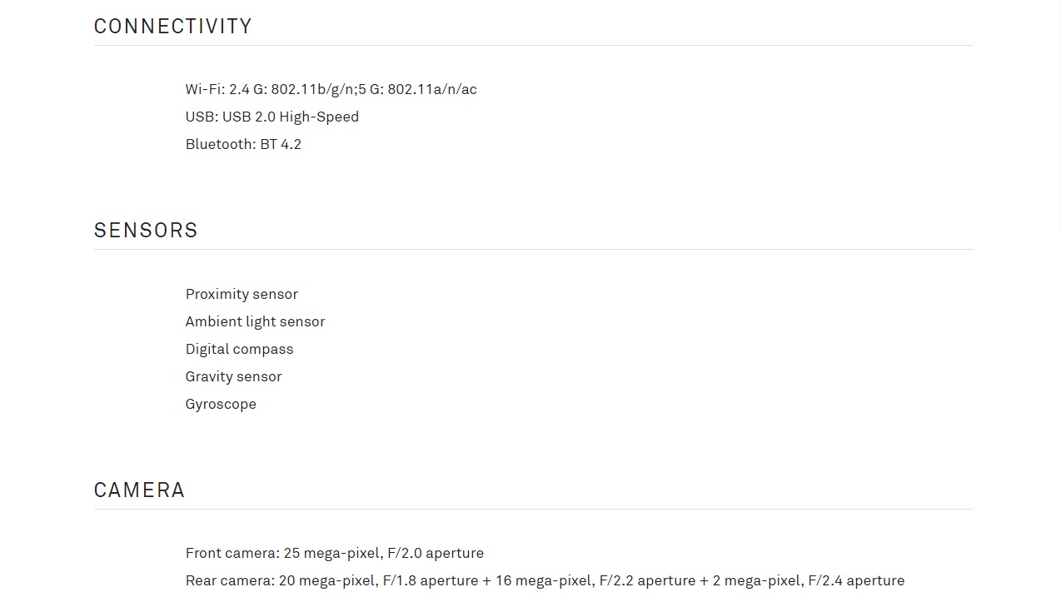Select the Gyroscope entry
This screenshot has height=602, width=1061.
[221, 404]
